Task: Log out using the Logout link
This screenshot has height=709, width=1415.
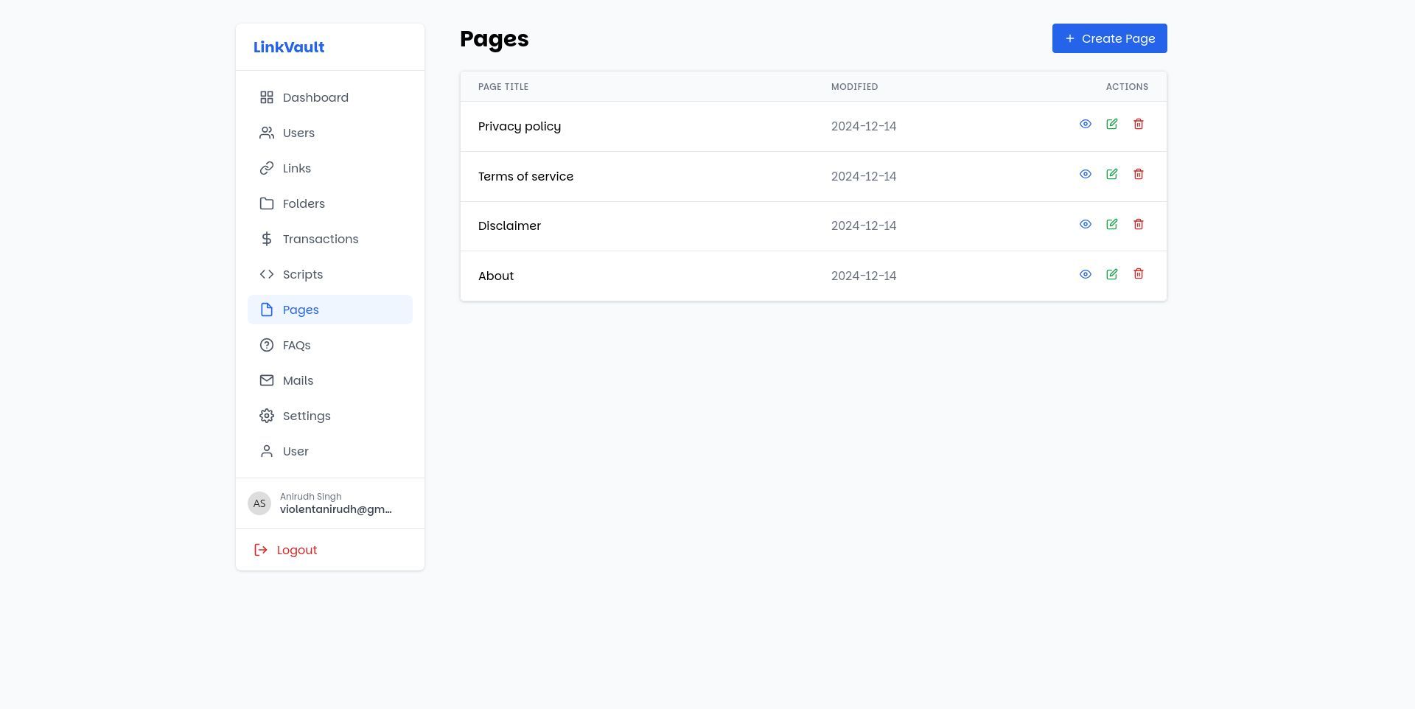Action: pyautogui.click(x=296, y=551)
